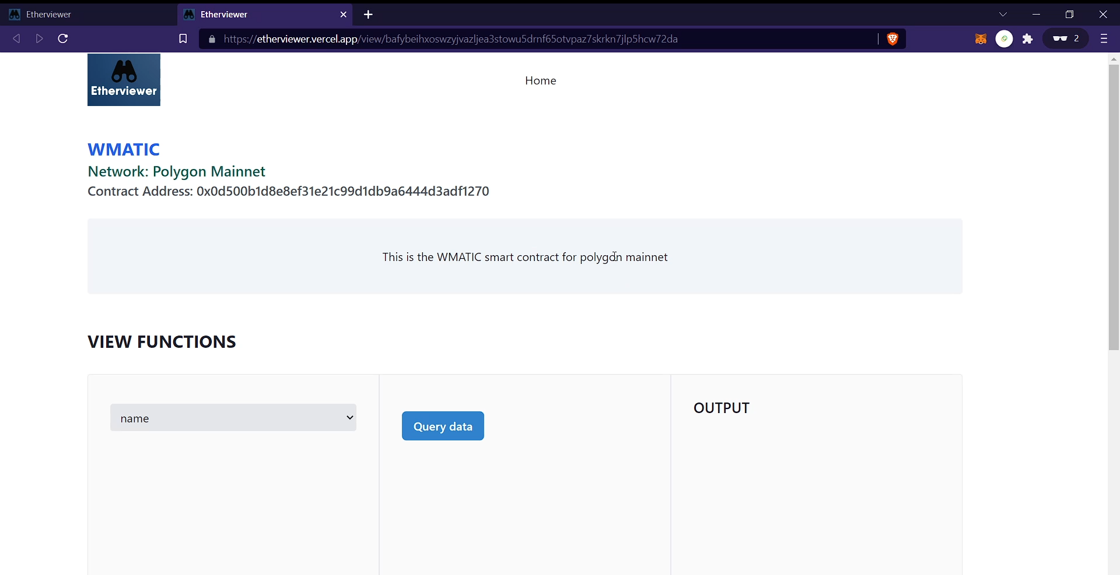Open the Brave hamburger menu
This screenshot has height=575, width=1120.
1104,38
